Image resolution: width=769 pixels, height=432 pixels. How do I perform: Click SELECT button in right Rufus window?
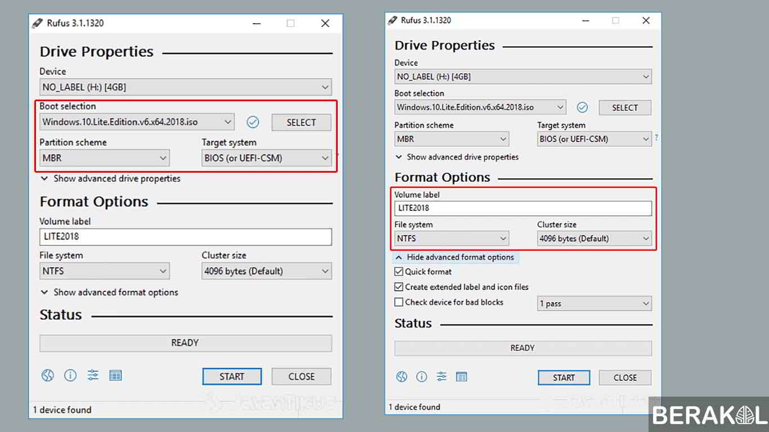pos(625,107)
